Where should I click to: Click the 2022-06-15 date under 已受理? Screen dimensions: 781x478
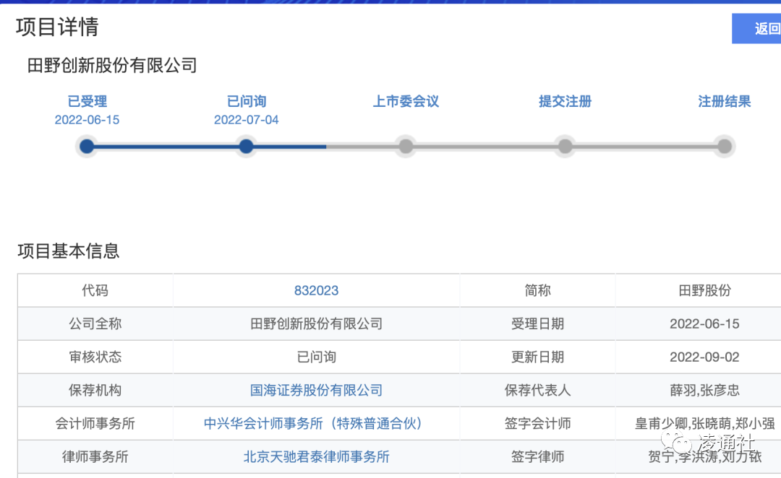click(x=88, y=120)
